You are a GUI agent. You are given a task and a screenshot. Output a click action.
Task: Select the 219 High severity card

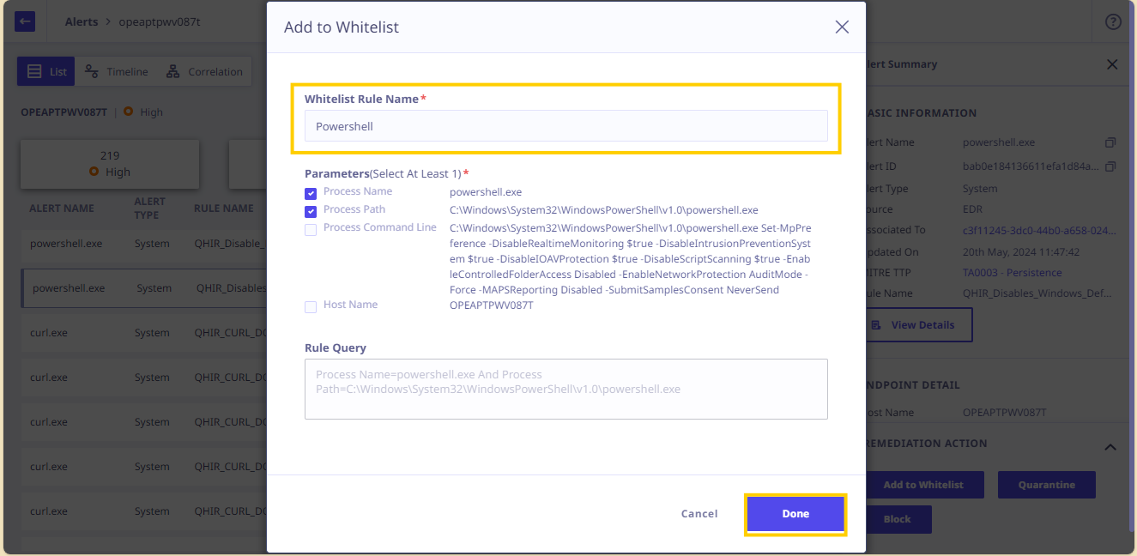(110, 164)
